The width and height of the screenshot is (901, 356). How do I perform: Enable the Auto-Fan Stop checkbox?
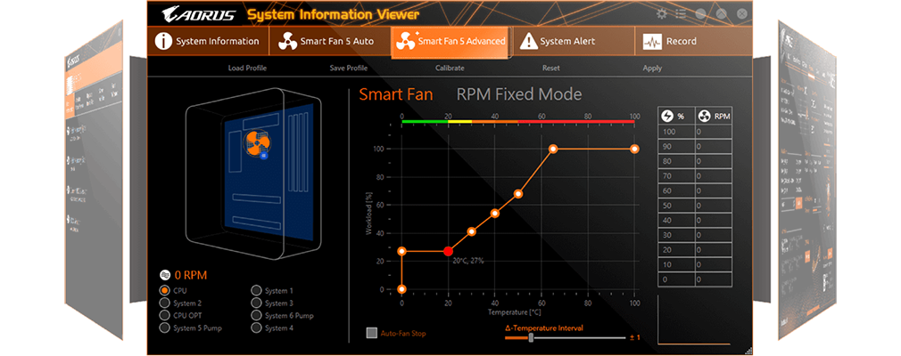[372, 333]
